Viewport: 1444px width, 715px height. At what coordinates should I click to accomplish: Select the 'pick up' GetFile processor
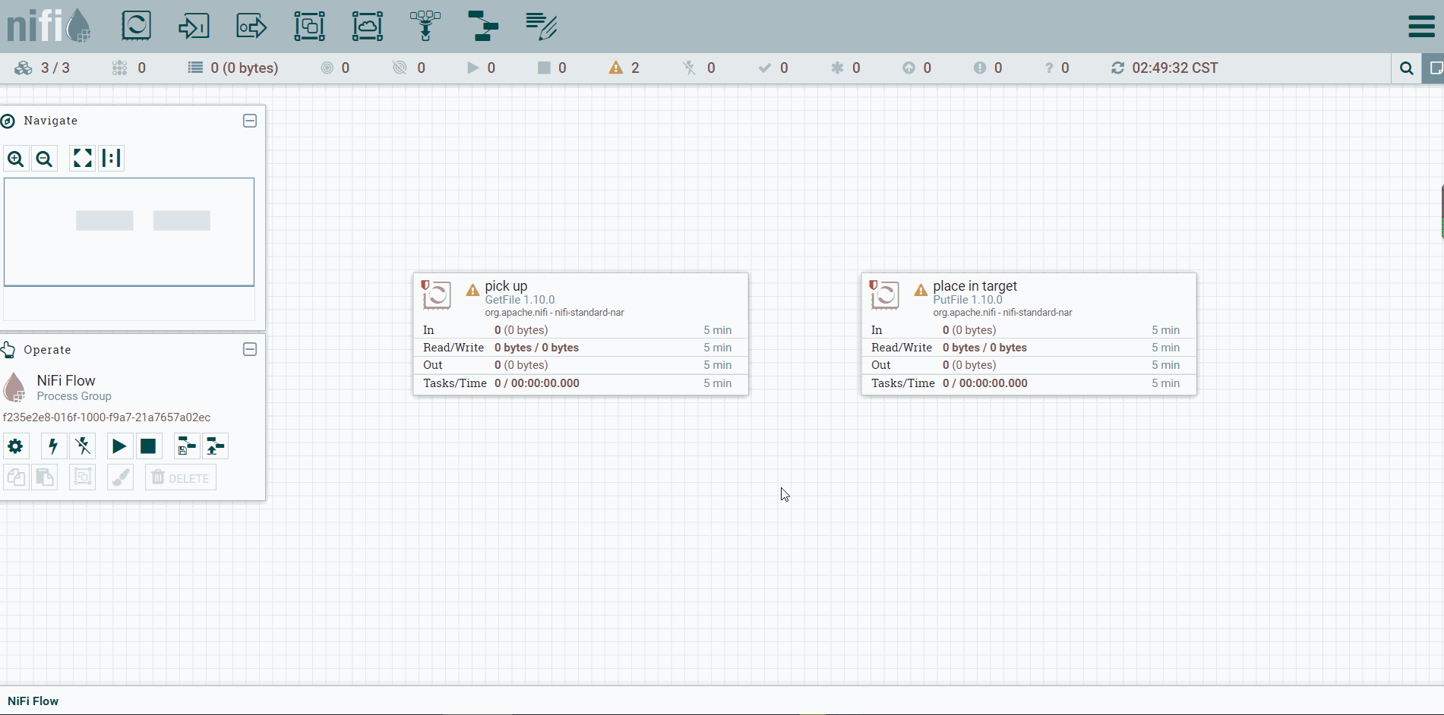[581, 334]
